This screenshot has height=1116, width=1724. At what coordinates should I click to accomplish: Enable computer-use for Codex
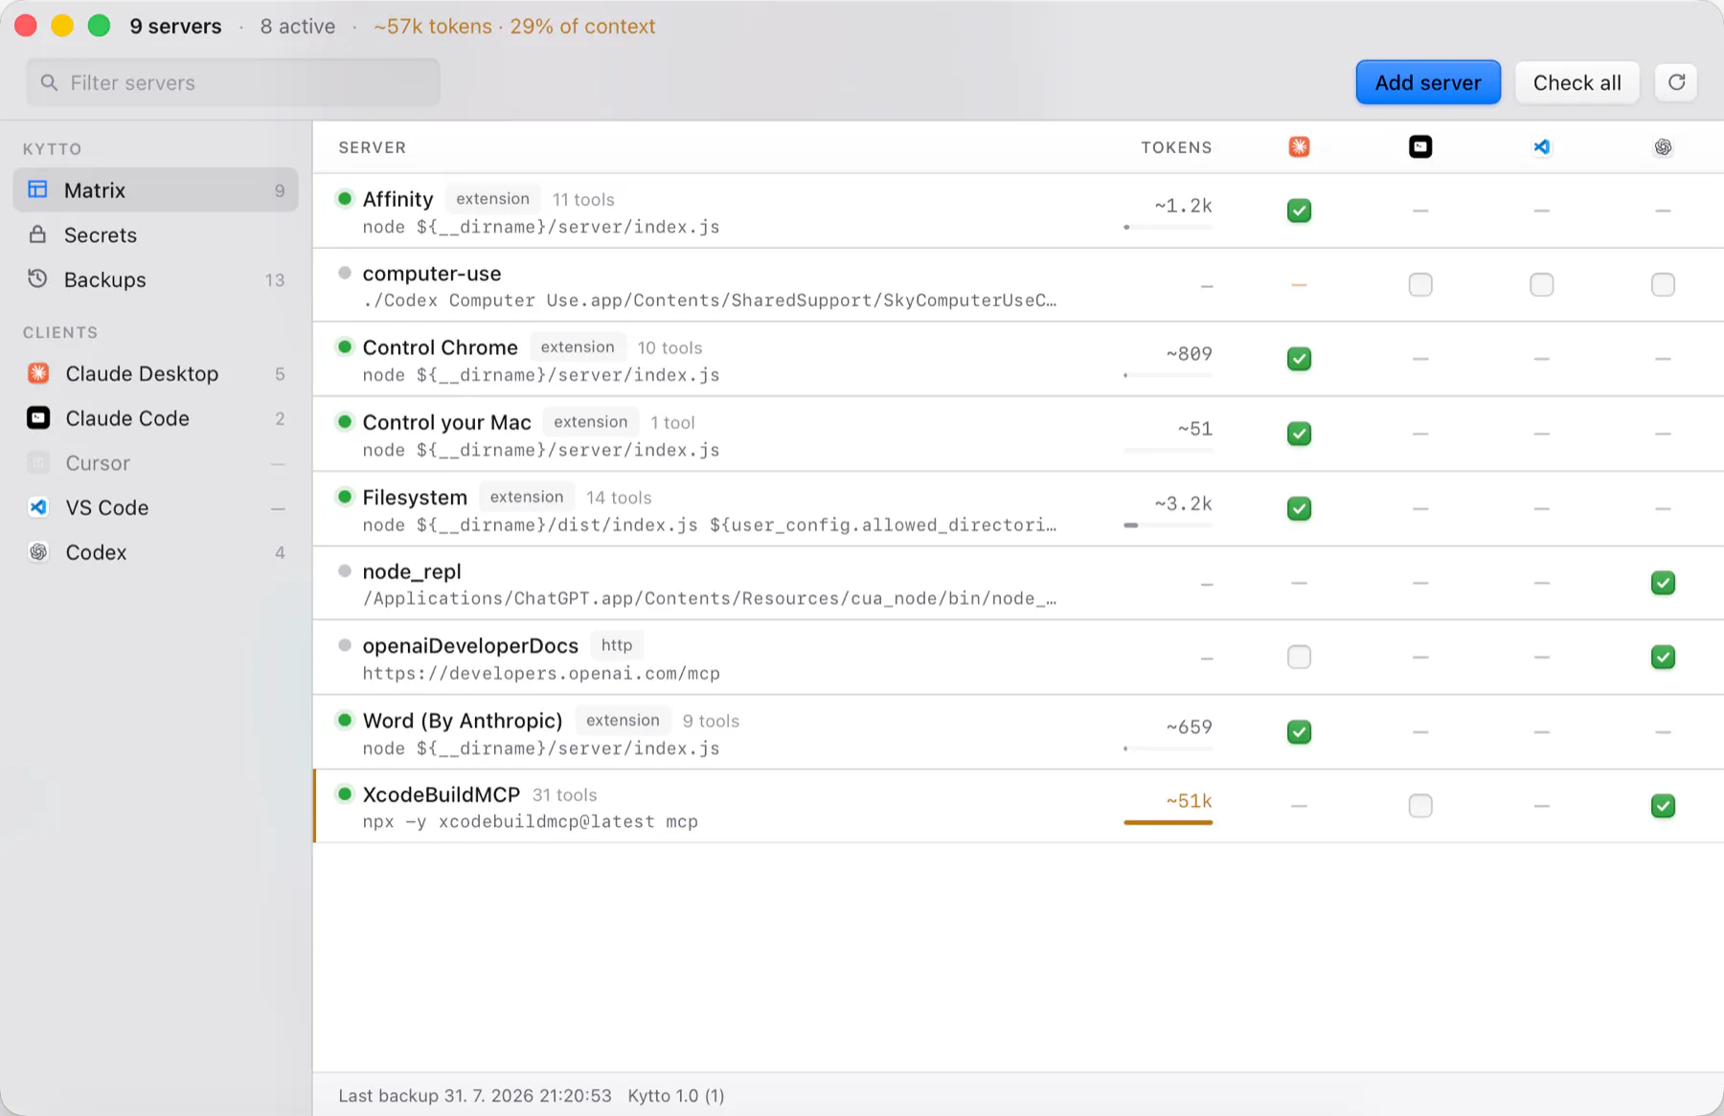[x=1663, y=284]
